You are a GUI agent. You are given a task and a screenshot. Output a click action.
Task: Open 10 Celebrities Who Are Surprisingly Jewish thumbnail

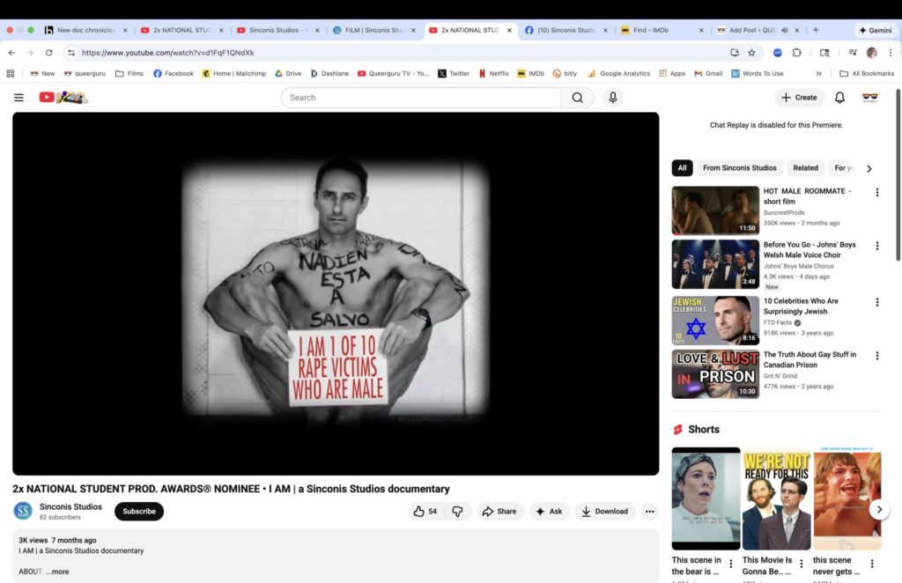click(x=715, y=320)
